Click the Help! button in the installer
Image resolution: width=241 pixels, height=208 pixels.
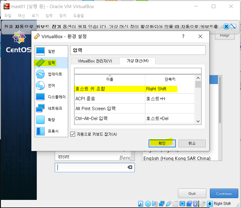[x=225, y=35]
